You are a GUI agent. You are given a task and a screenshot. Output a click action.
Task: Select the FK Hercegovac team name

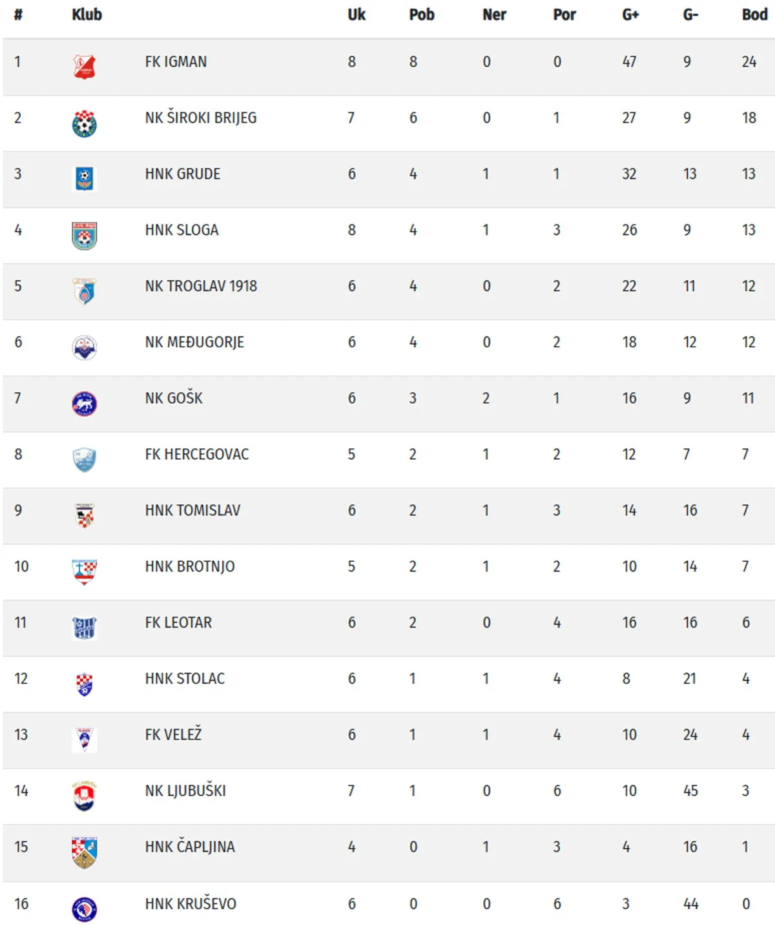pos(196,455)
